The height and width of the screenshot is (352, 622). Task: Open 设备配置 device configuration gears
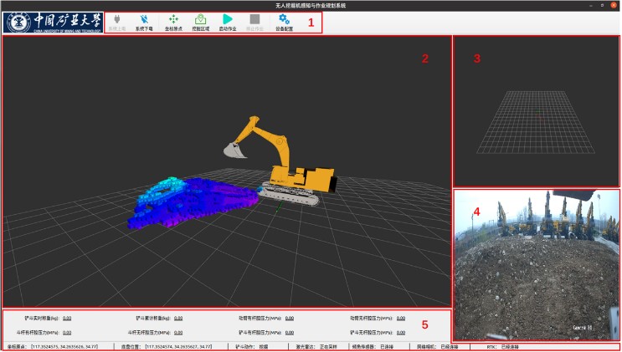pyautogui.click(x=285, y=18)
